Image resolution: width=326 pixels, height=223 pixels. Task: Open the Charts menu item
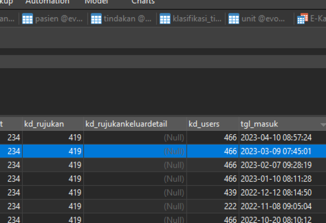[143, 2]
